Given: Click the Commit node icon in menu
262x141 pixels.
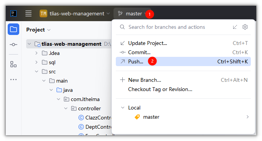Looking at the screenshot, I should click(x=122, y=52).
